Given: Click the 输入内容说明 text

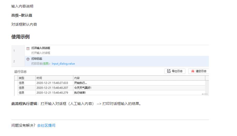Looking at the screenshot, I should tap(22, 6).
